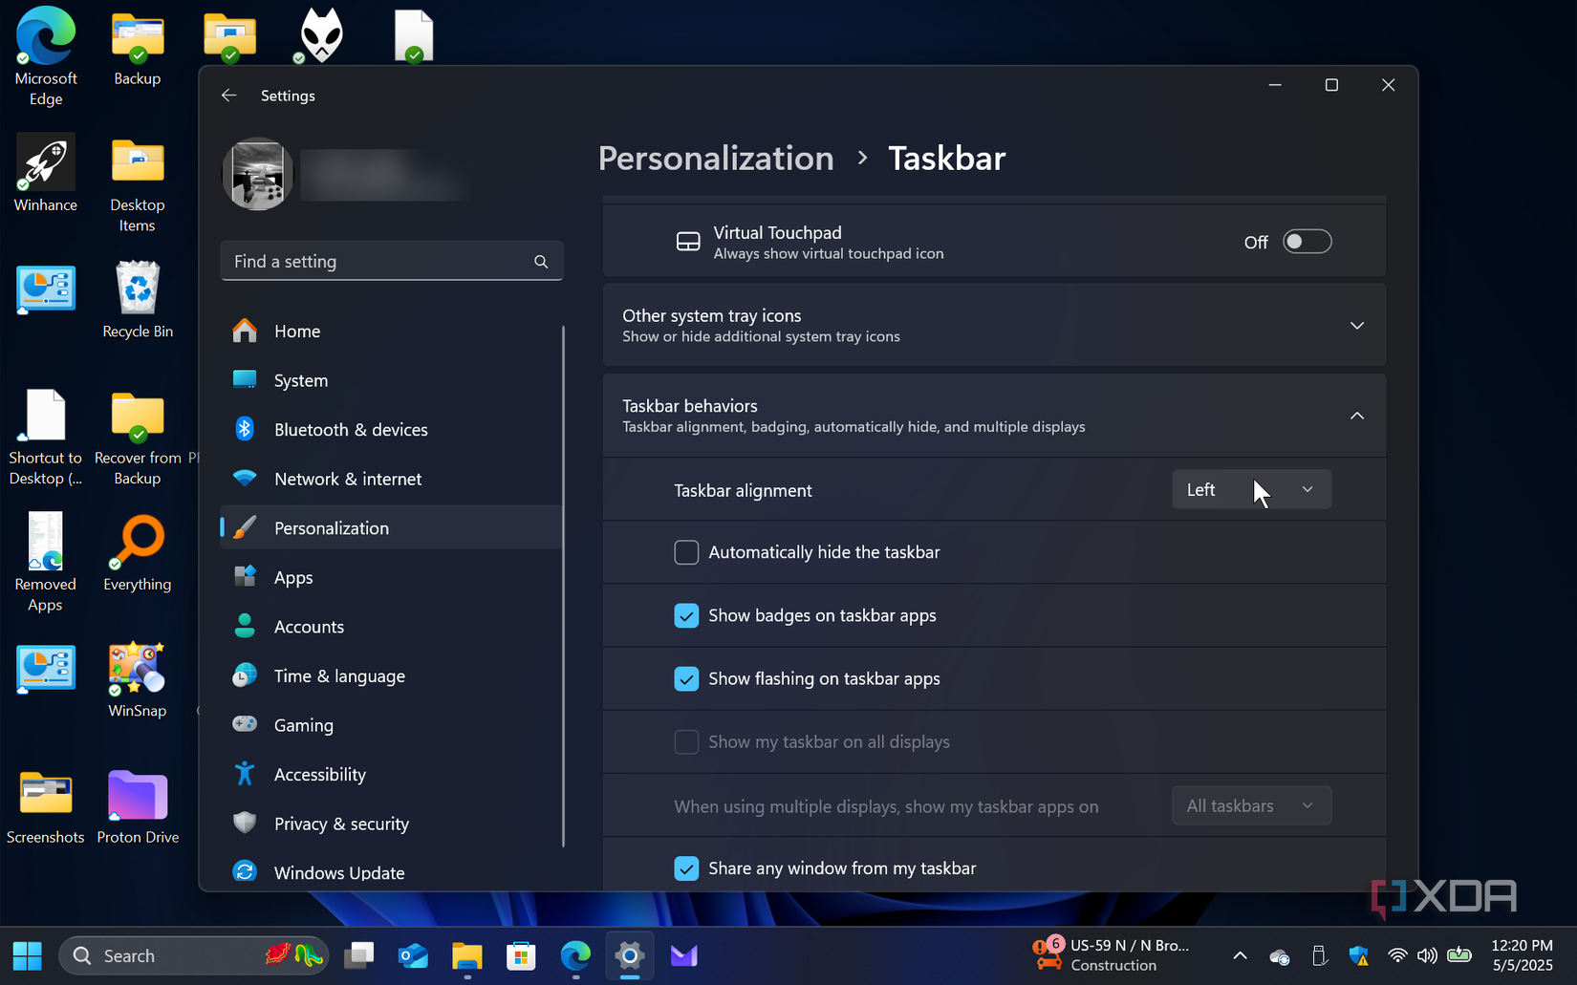Screen dimensions: 1577x985
Task: Show hidden system tray icons chevron
Action: point(1240,955)
